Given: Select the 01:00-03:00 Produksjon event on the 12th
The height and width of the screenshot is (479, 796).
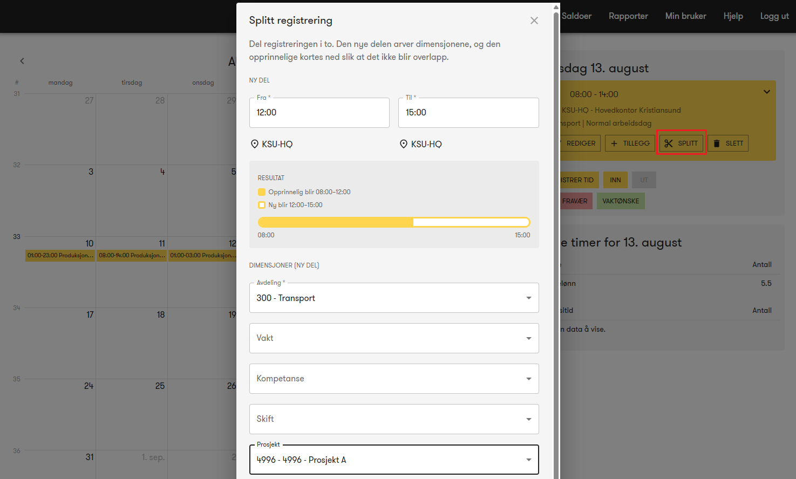Looking at the screenshot, I should pos(202,256).
